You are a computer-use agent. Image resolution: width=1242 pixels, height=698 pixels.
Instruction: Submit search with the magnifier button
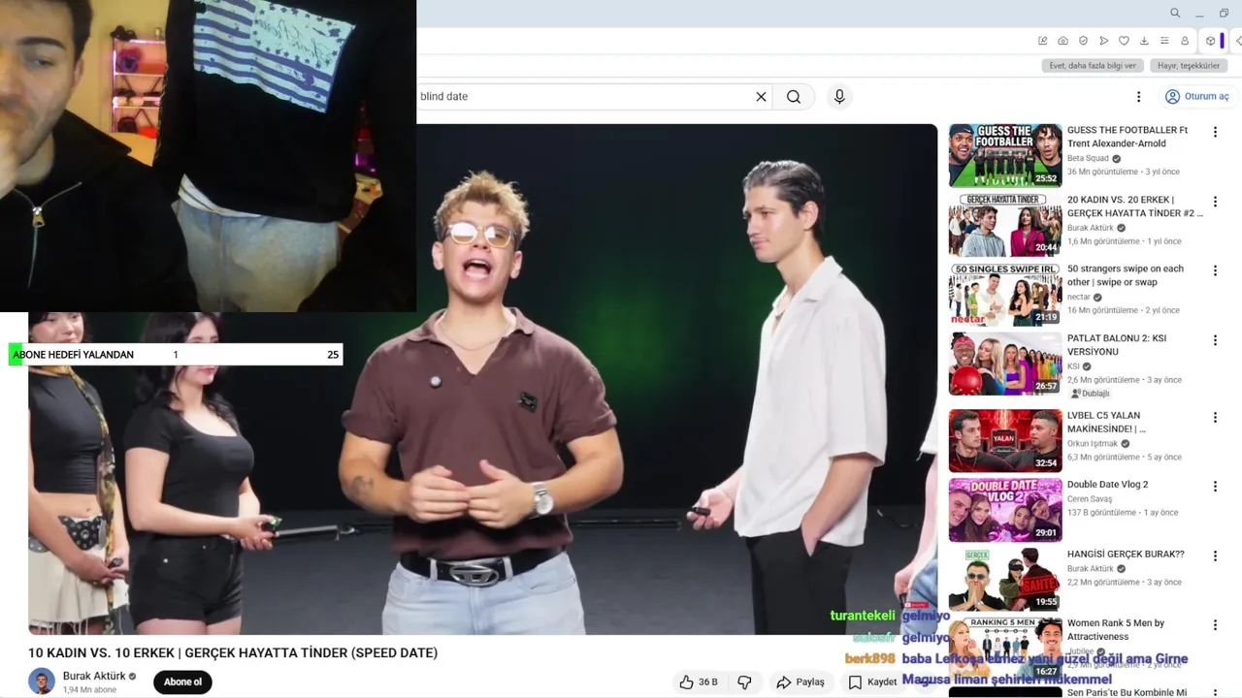point(794,97)
